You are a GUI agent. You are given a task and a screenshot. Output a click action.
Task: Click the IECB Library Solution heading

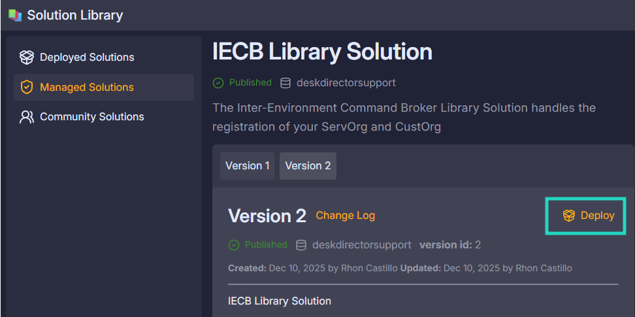(322, 52)
